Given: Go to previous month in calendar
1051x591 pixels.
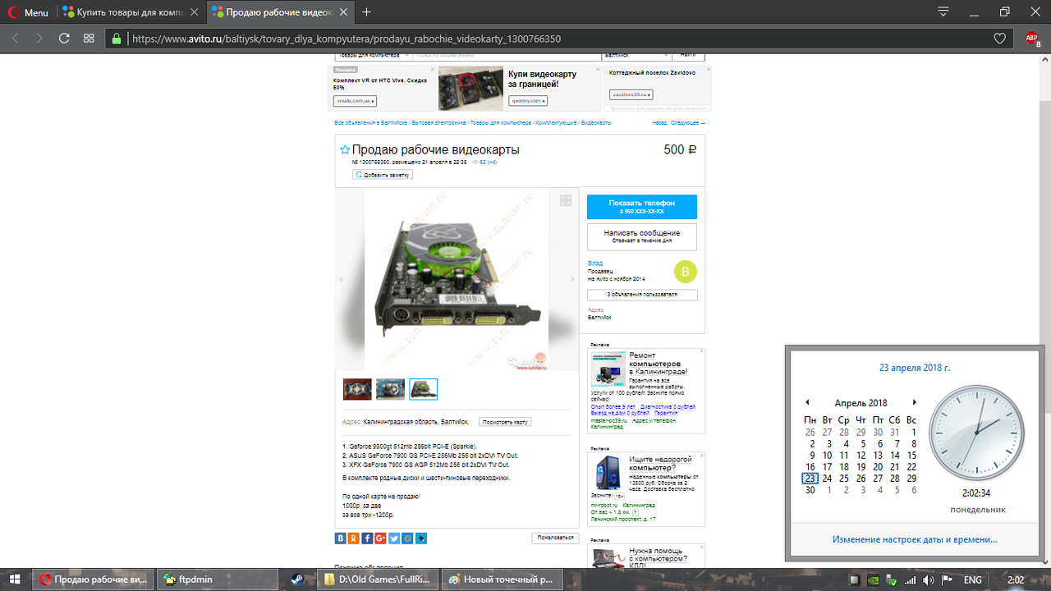Looking at the screenshot, I should point(807,402).
